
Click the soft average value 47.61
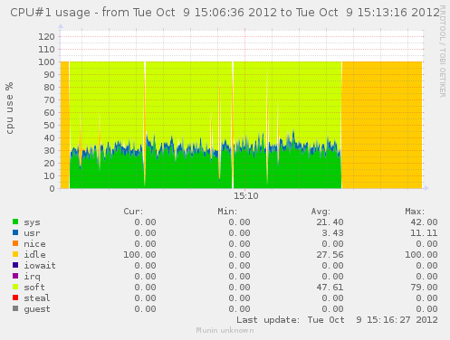(330, 288)
